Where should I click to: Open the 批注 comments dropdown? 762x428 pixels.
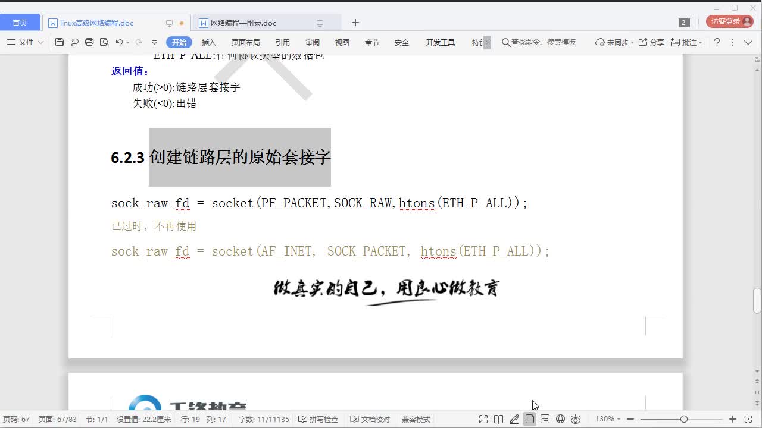(686, 42)
